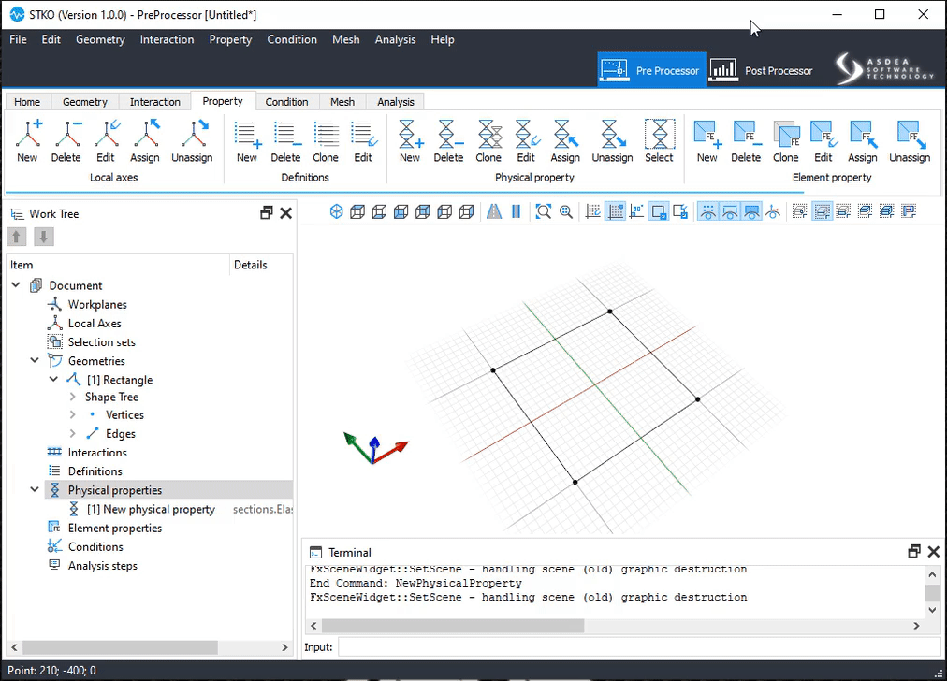Click the Terminal Input field
Viewport: 947px width, 681px height.
click(639, 646)
